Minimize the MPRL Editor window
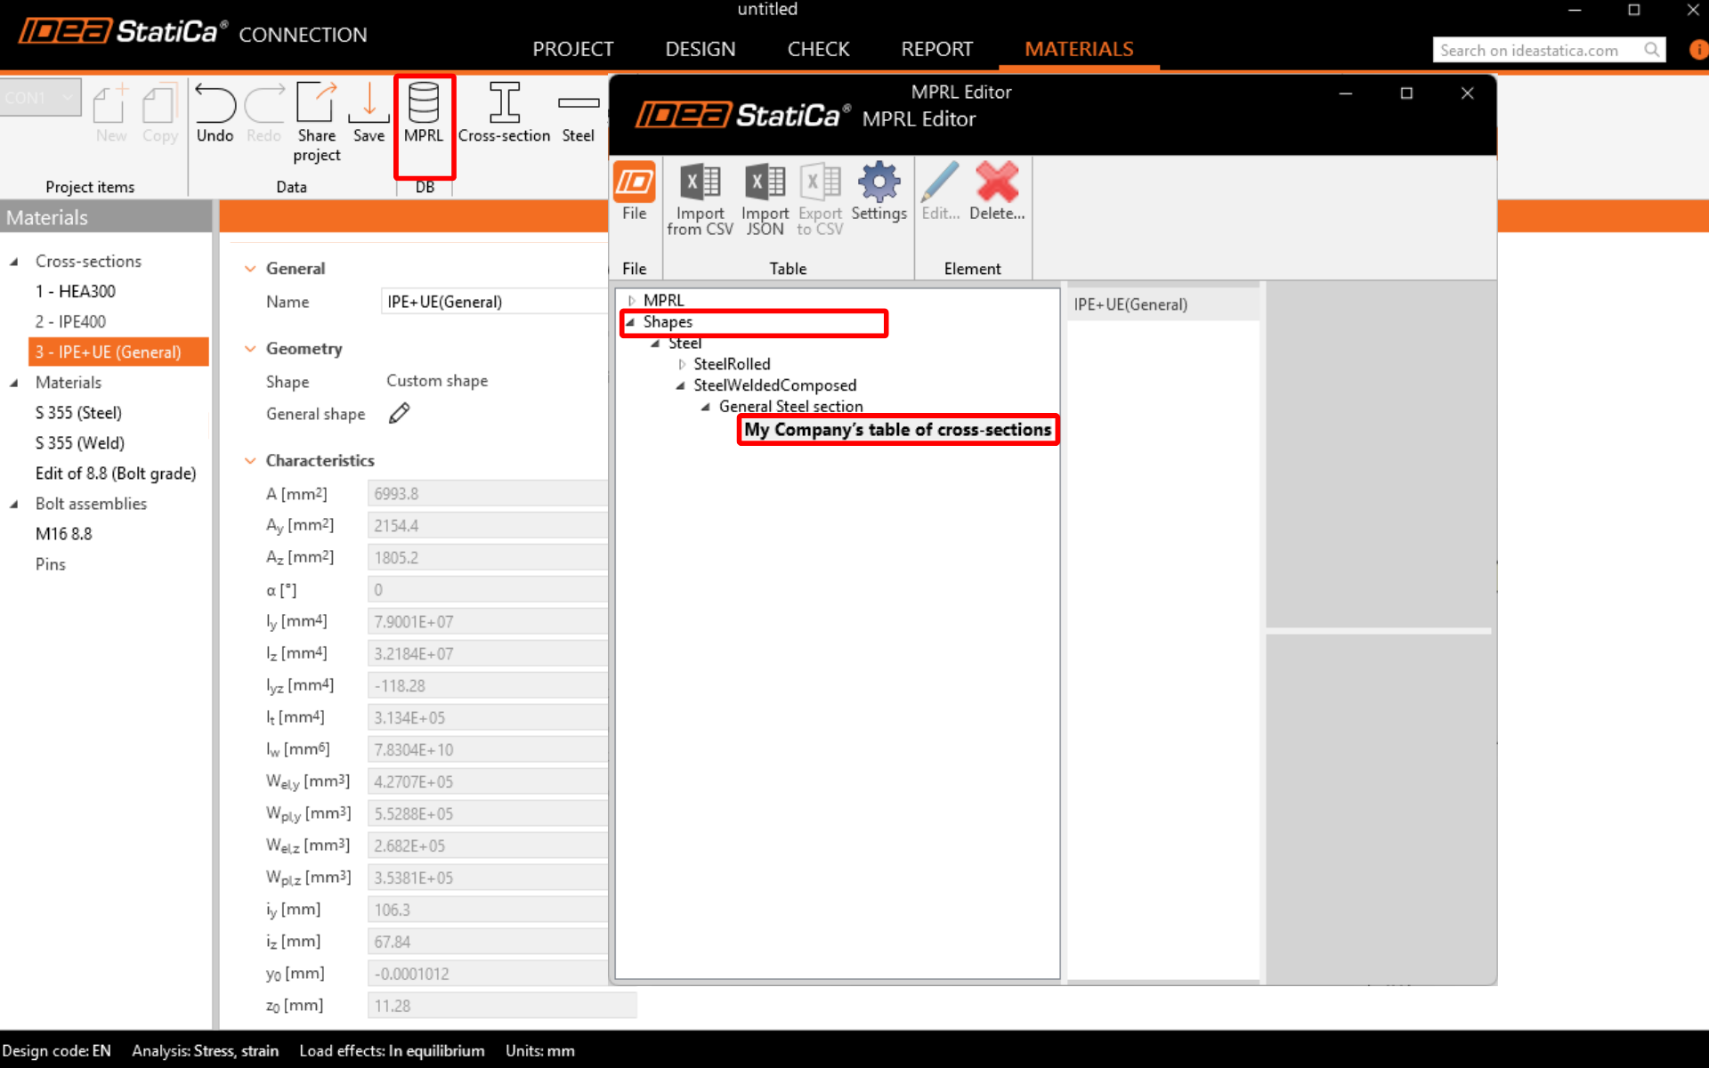Viewport: 1709px width, 1068px height. [1346, 93]
